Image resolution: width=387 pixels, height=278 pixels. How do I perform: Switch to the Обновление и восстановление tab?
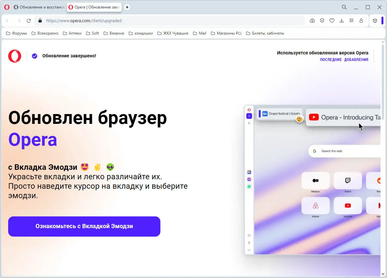point(39,7)
